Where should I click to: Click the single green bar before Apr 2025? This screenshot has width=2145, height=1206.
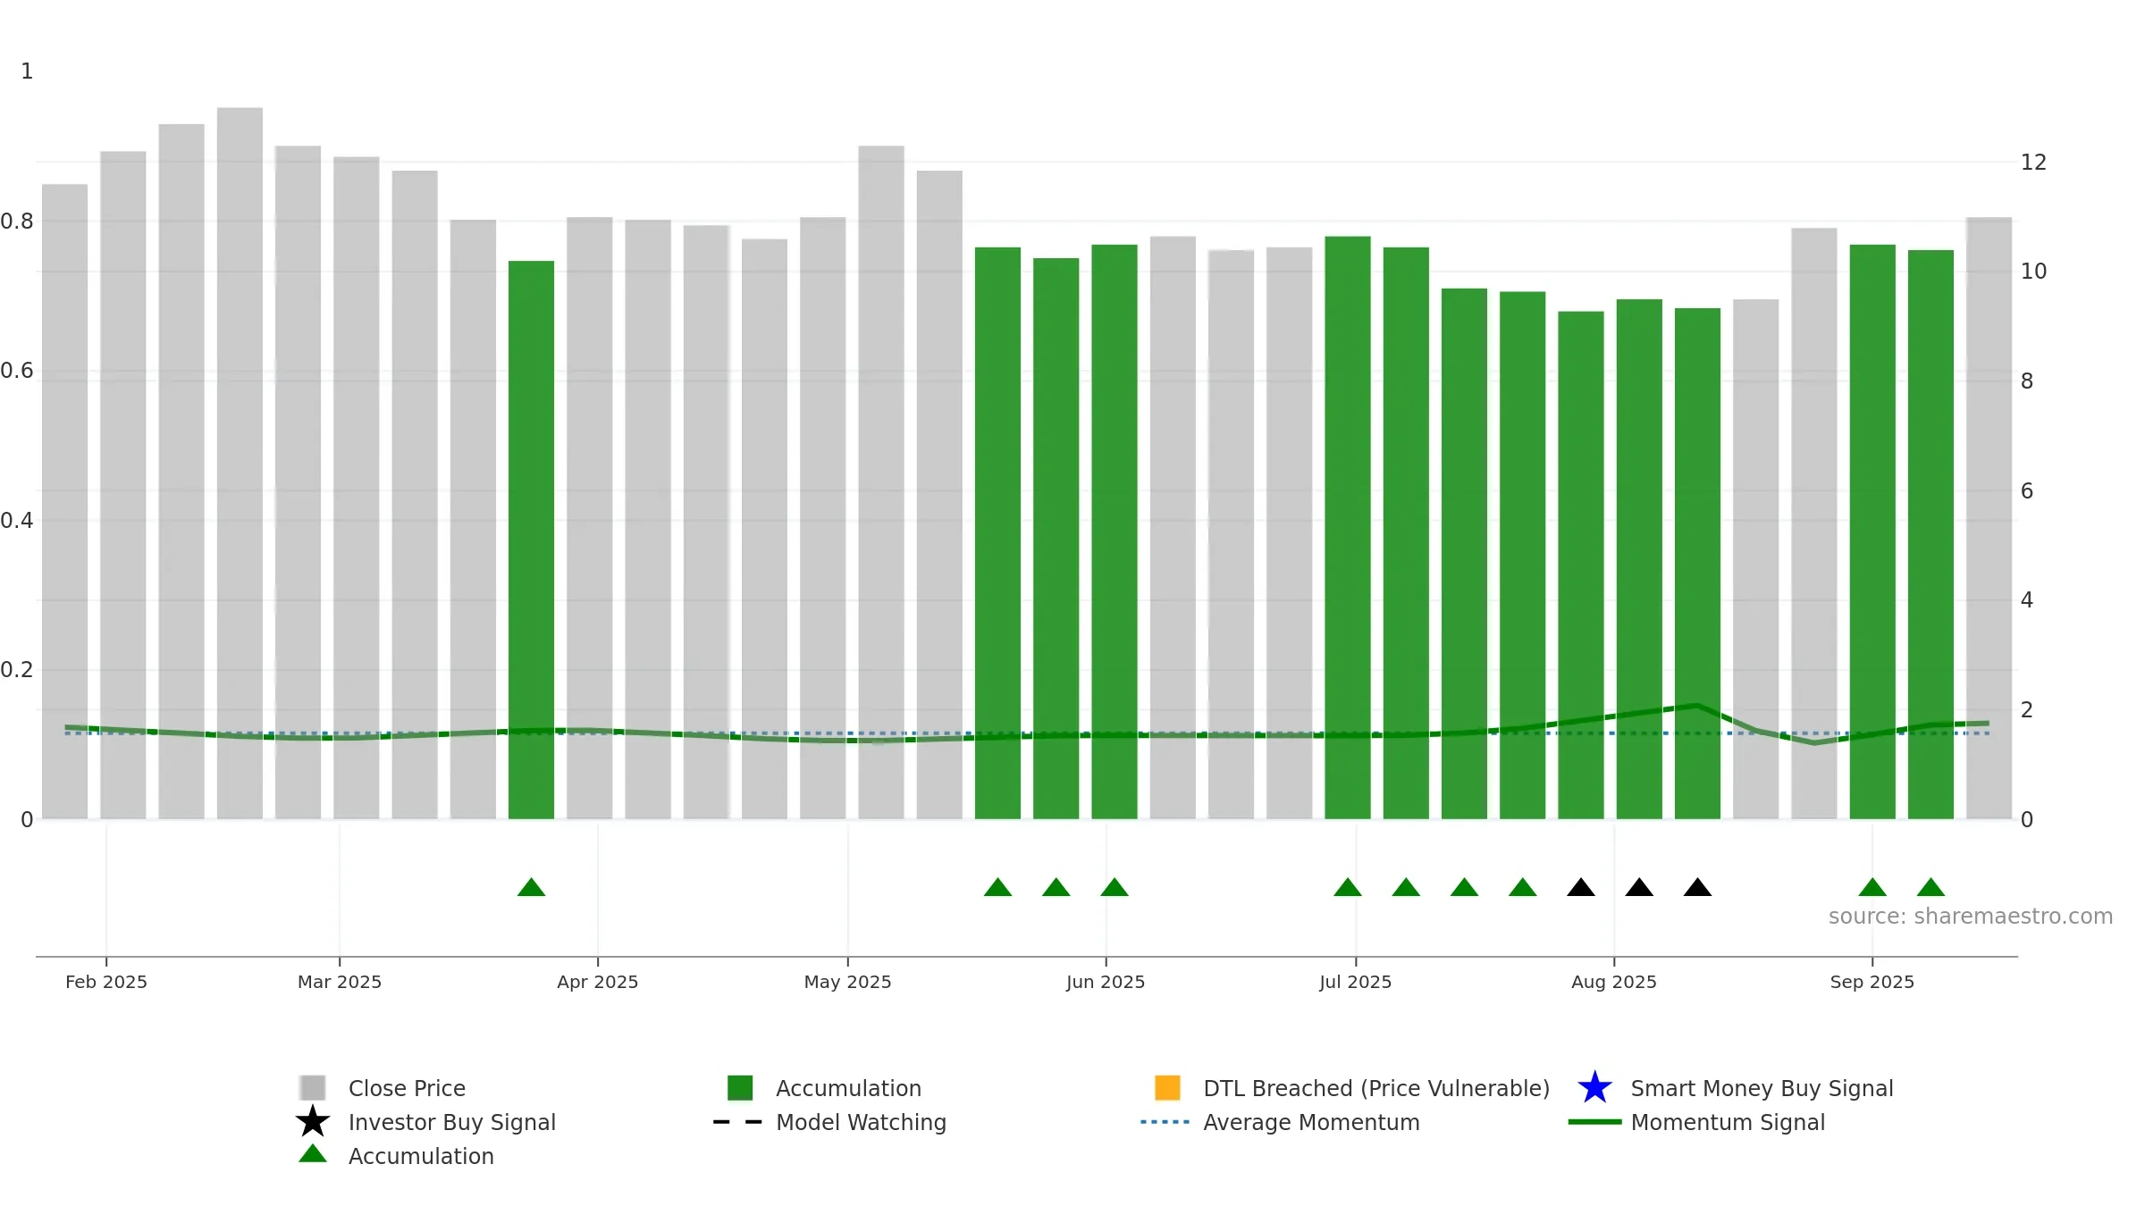pos(531,540)
